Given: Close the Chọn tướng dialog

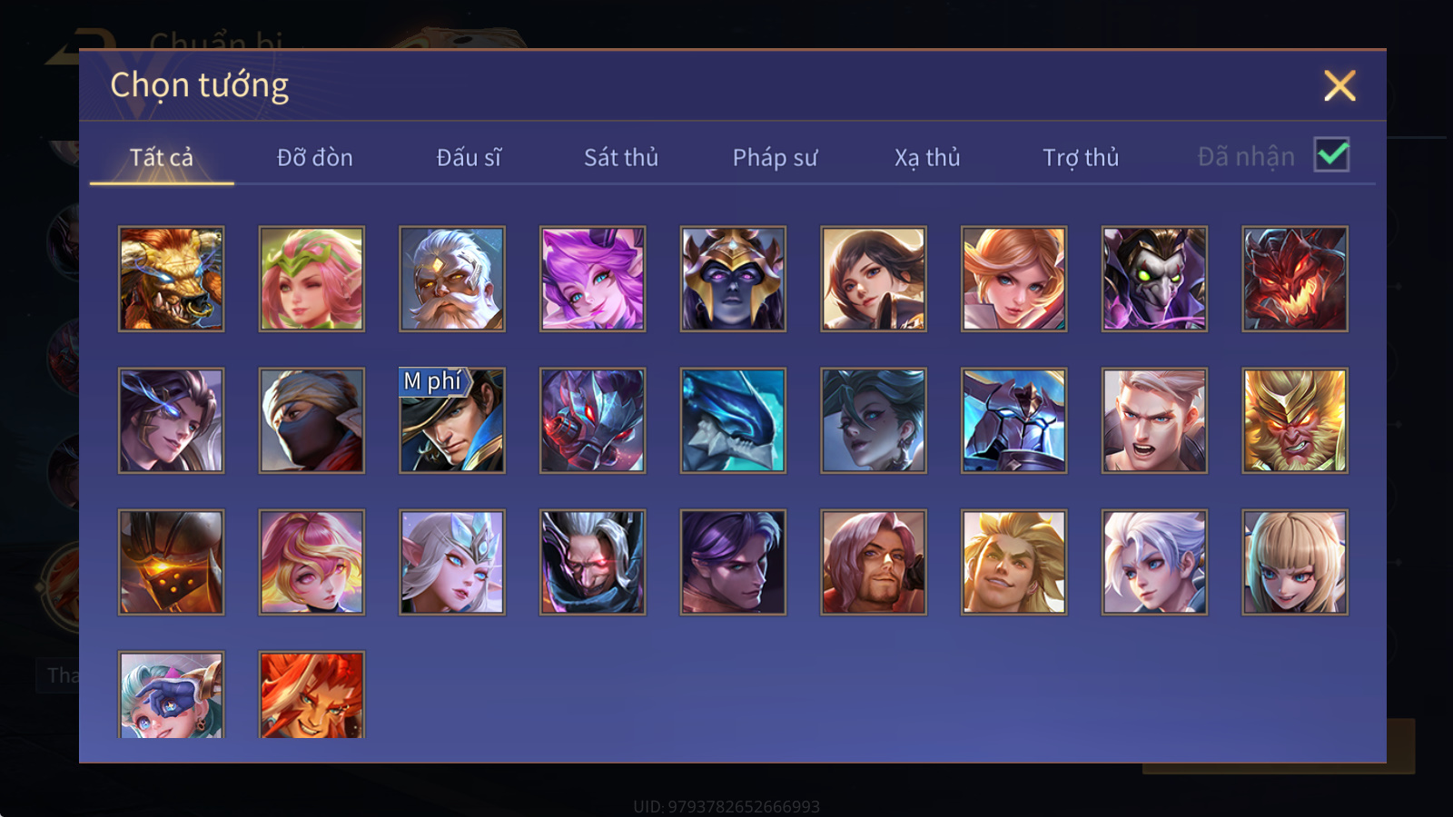Looking at the screenshot, I should (x=1339, y=86).
